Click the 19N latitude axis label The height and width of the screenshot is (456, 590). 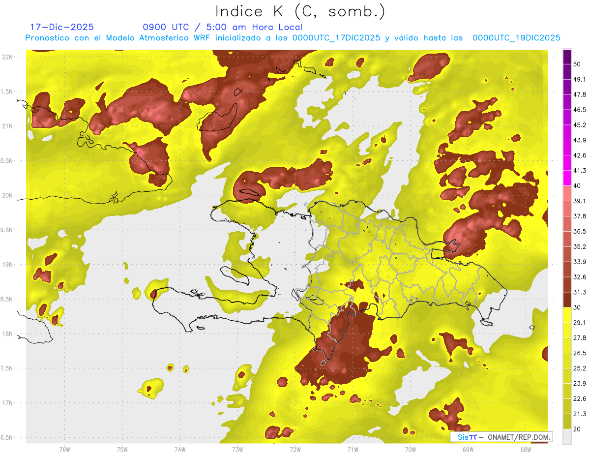coord(8,264)
